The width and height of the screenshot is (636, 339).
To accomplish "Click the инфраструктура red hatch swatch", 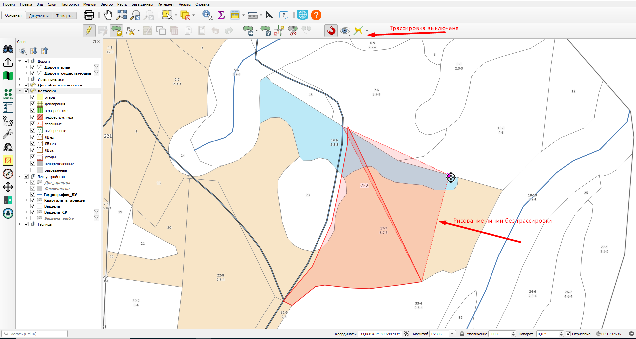I will [40, 117].
